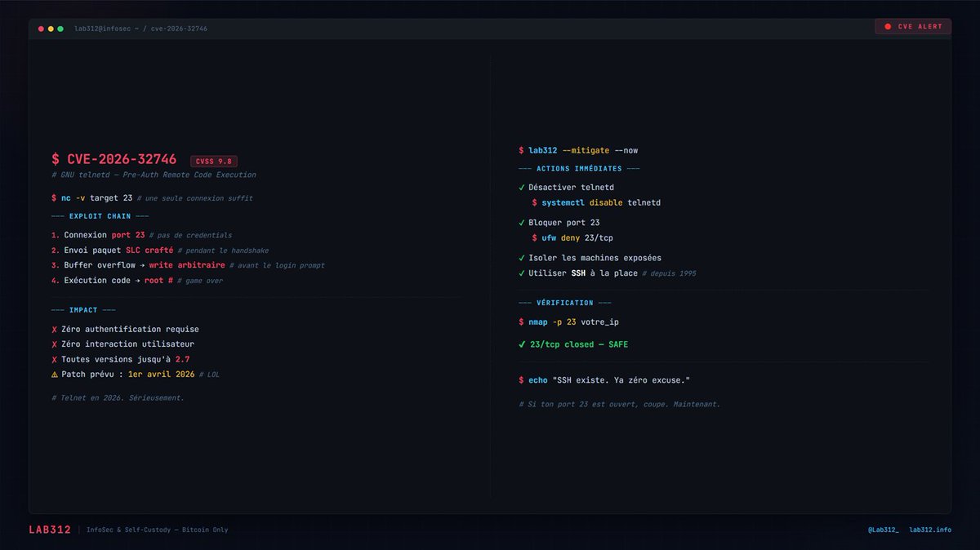Click comment Si ton port 23 est ouvert

pos(620,404)
